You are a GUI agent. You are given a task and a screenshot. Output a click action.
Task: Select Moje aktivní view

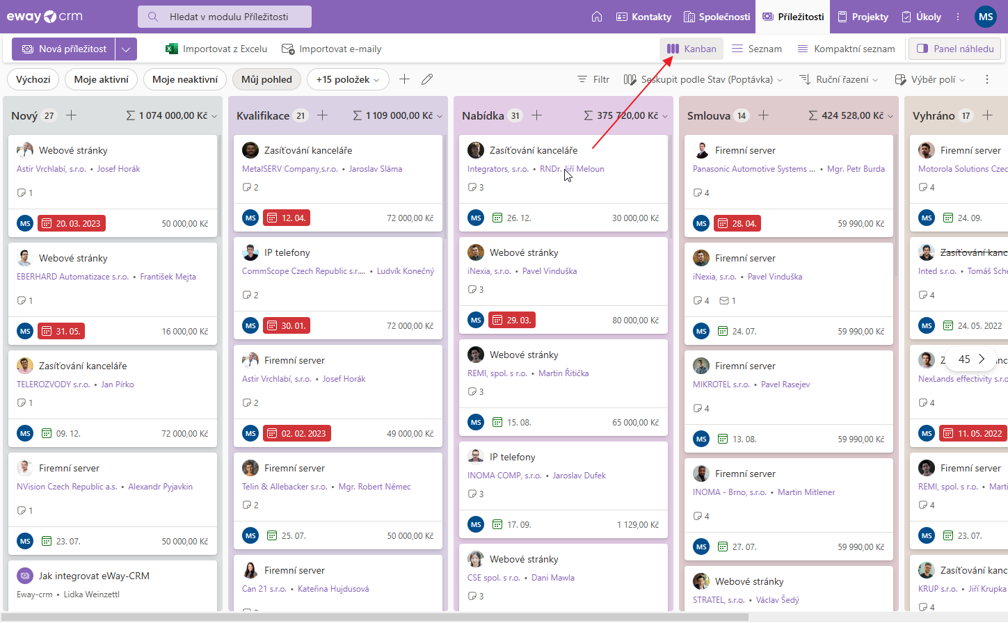[x=101, y=79]
